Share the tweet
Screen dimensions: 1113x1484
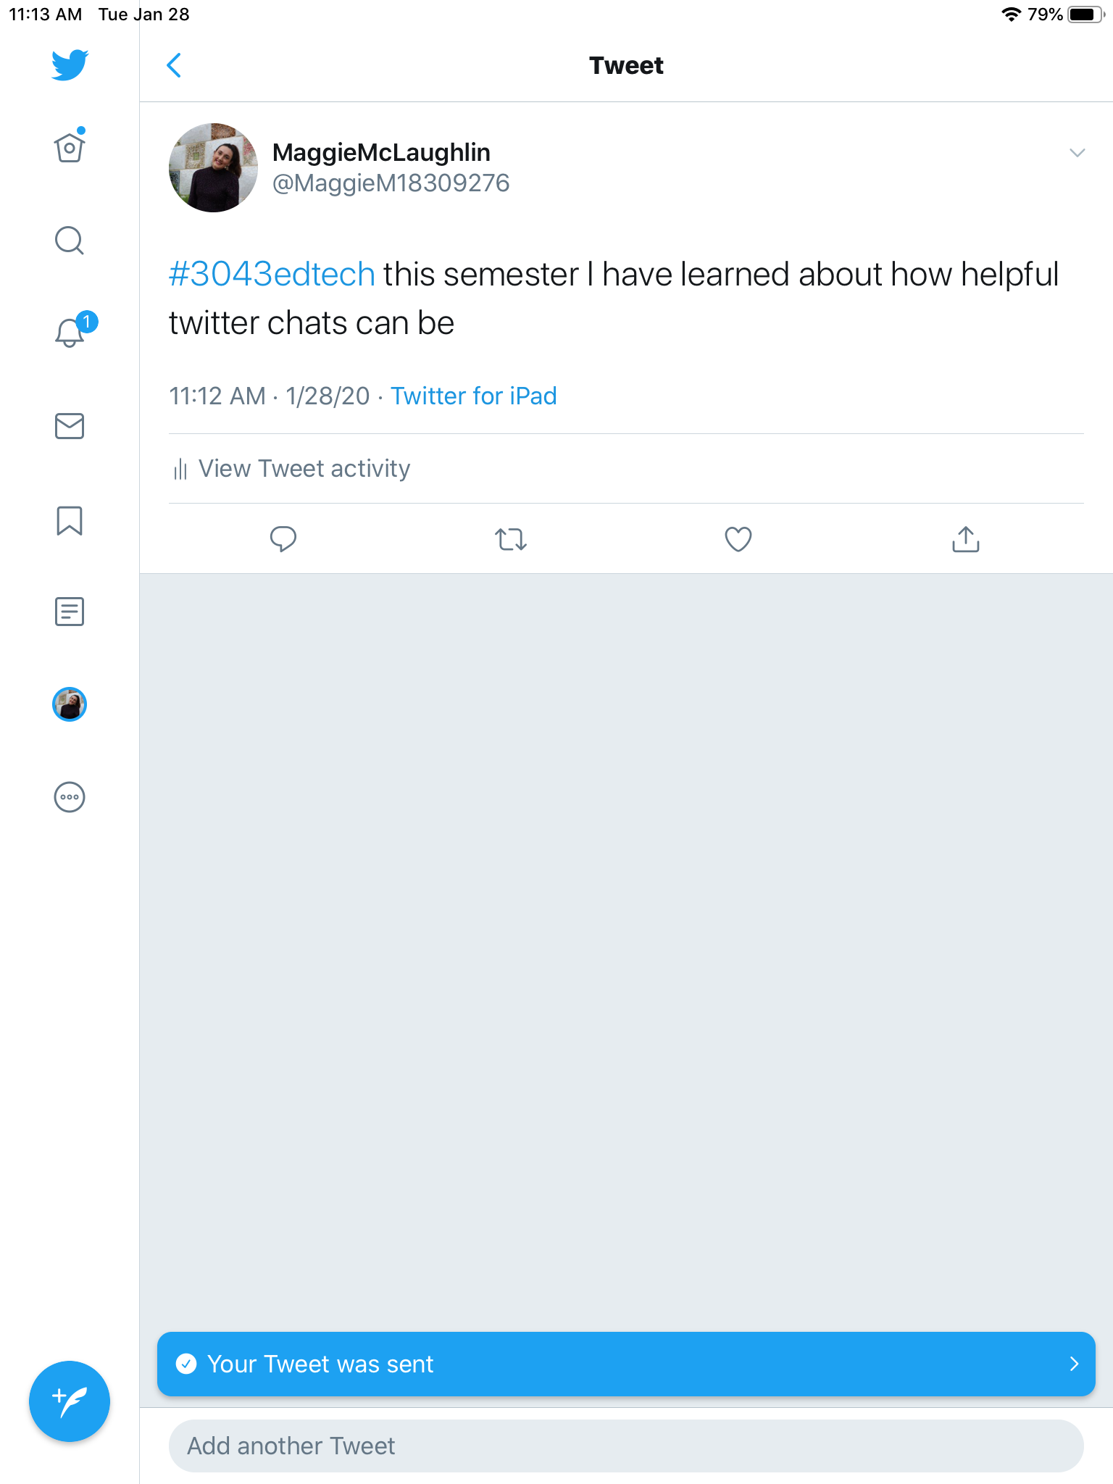point(966,539)
